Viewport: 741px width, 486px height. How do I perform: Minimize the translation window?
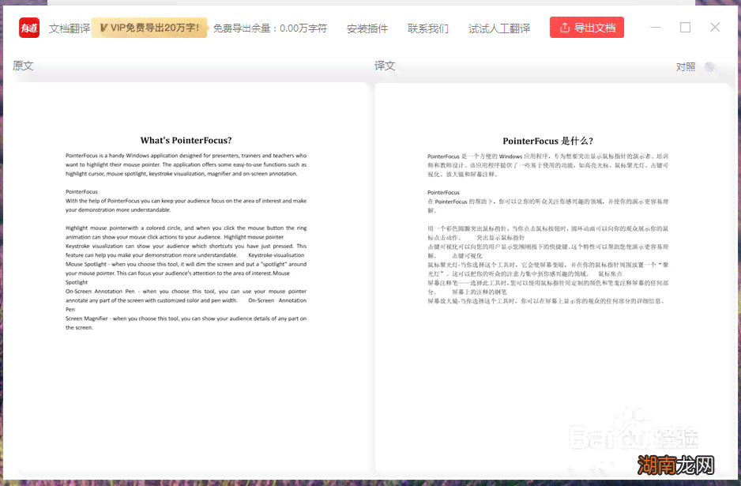pyautogui.click(x=656, y=28)
